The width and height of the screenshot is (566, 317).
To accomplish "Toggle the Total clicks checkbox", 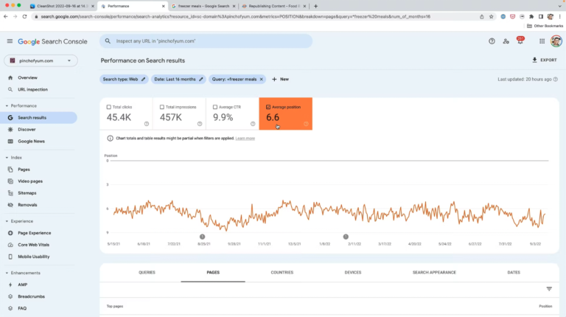I will tap(108, 107).
